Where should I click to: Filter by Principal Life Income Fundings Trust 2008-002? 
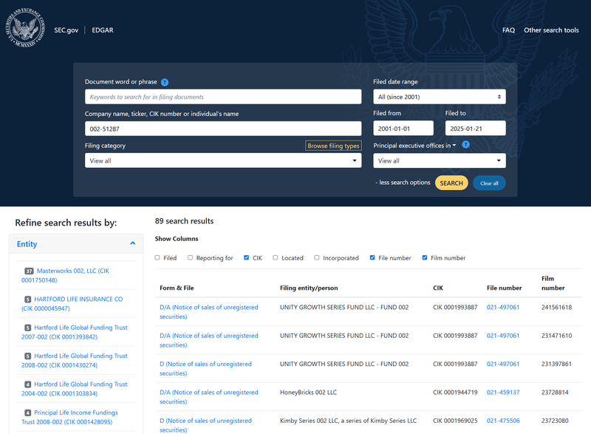(69, 417)
